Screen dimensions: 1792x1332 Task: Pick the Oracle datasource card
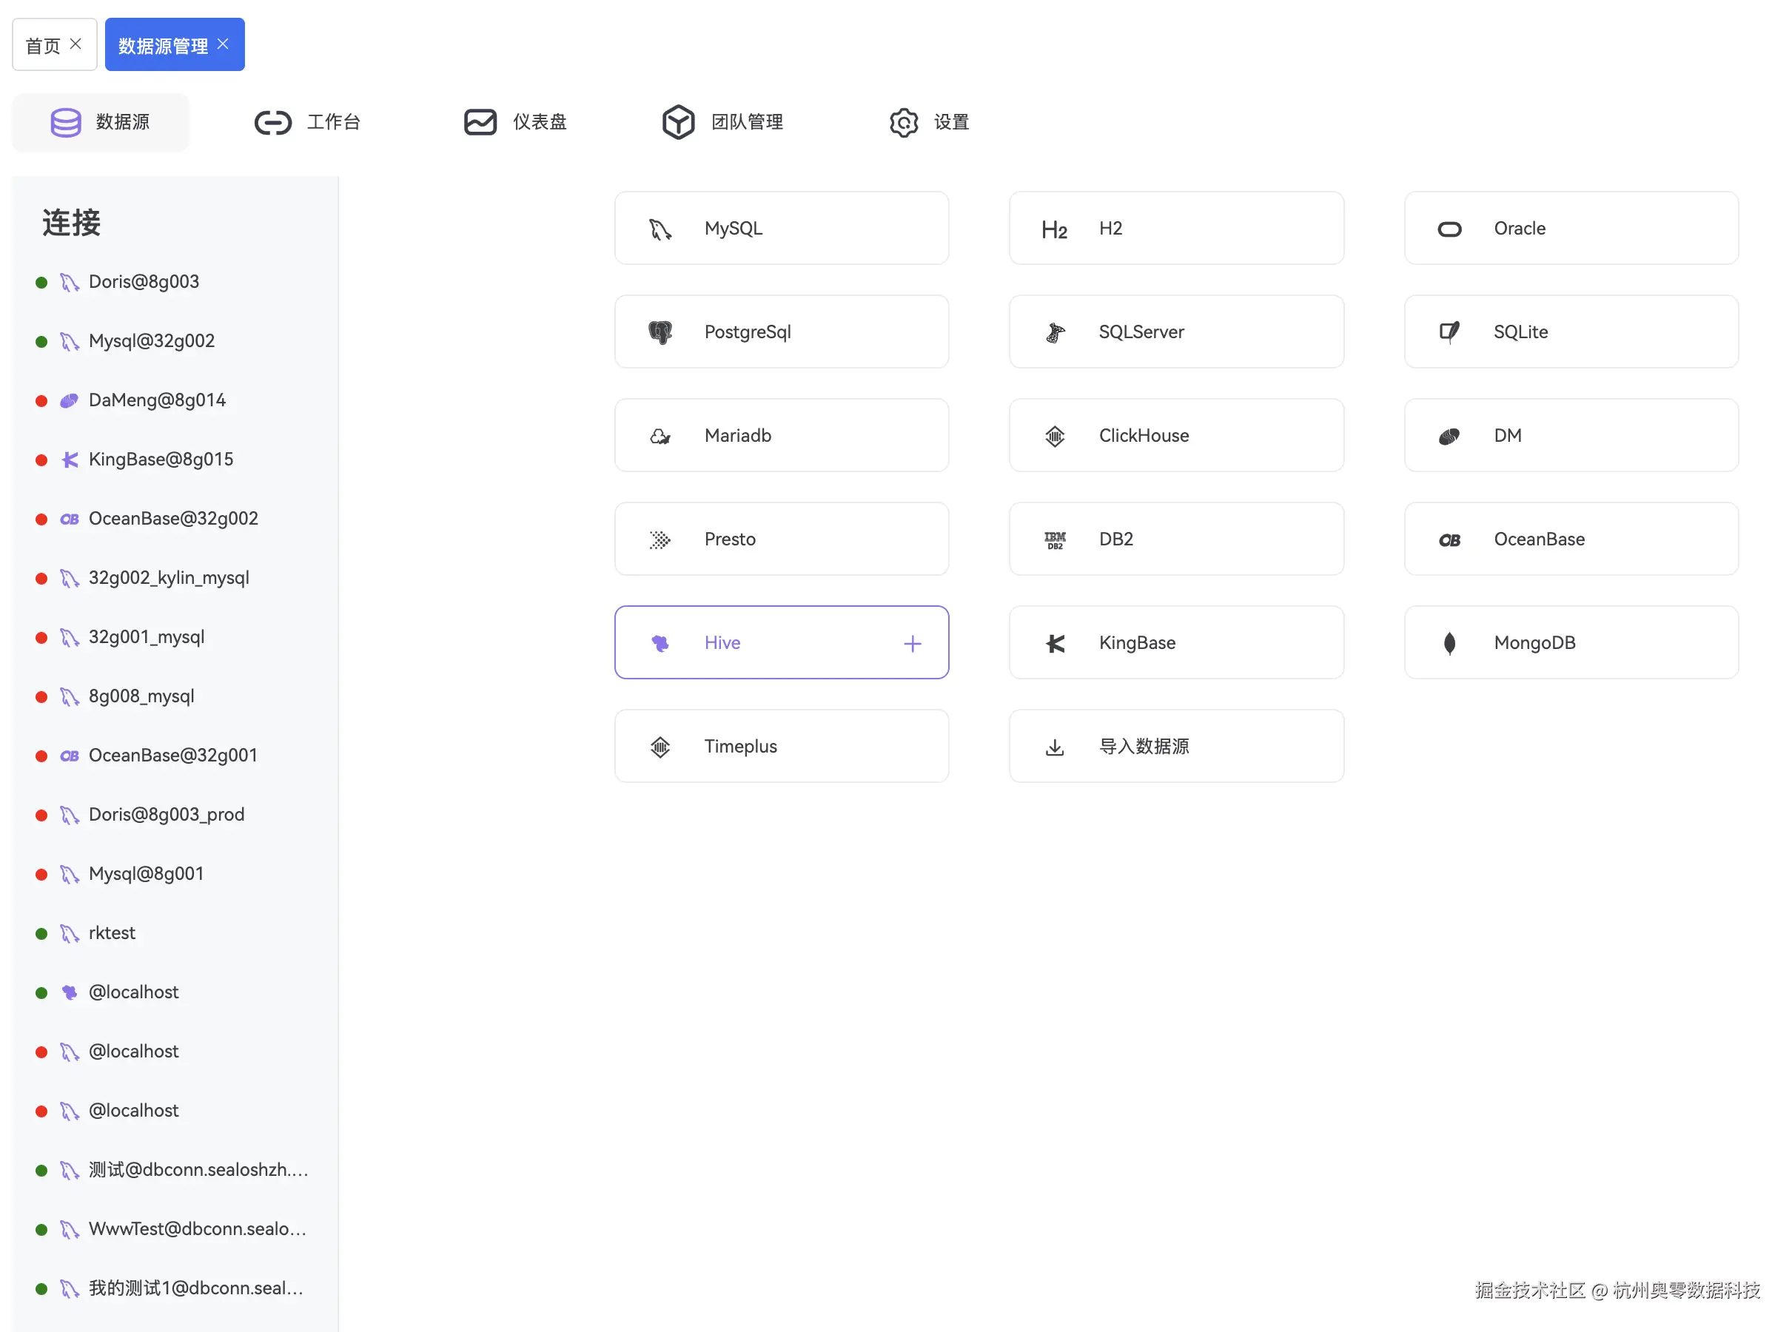point(1571,229)
